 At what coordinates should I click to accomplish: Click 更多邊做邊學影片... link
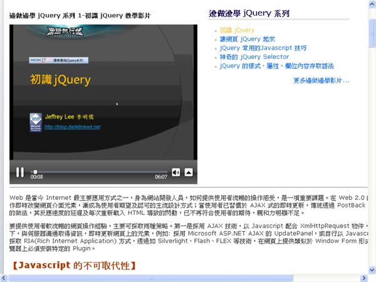pos(321,80)
